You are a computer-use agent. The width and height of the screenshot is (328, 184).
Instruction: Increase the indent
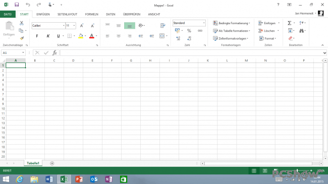pos(152,36)
